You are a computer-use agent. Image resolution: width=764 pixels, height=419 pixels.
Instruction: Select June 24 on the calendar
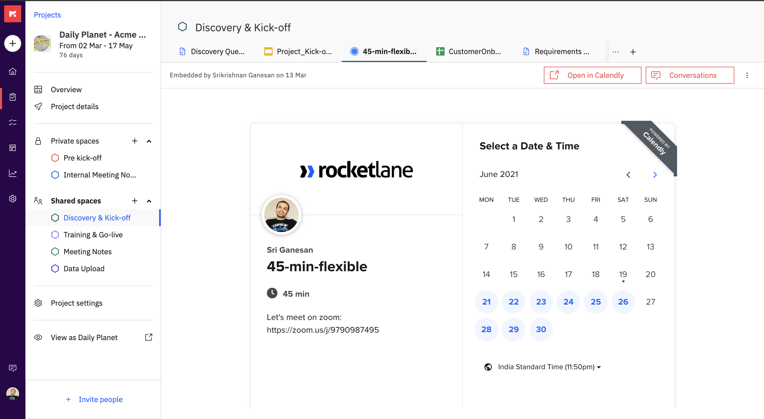coord(568,301)
